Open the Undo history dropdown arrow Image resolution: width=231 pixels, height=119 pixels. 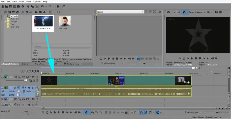pyautogui.click(x=46, y=7)
